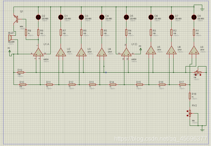The height and width of the screenshot is (146, 211).
Task: Click resistor R5 under D4
Action: pyautogui.click(x=102, y=32)
